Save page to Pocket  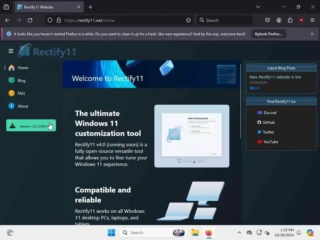pos(267,20)
